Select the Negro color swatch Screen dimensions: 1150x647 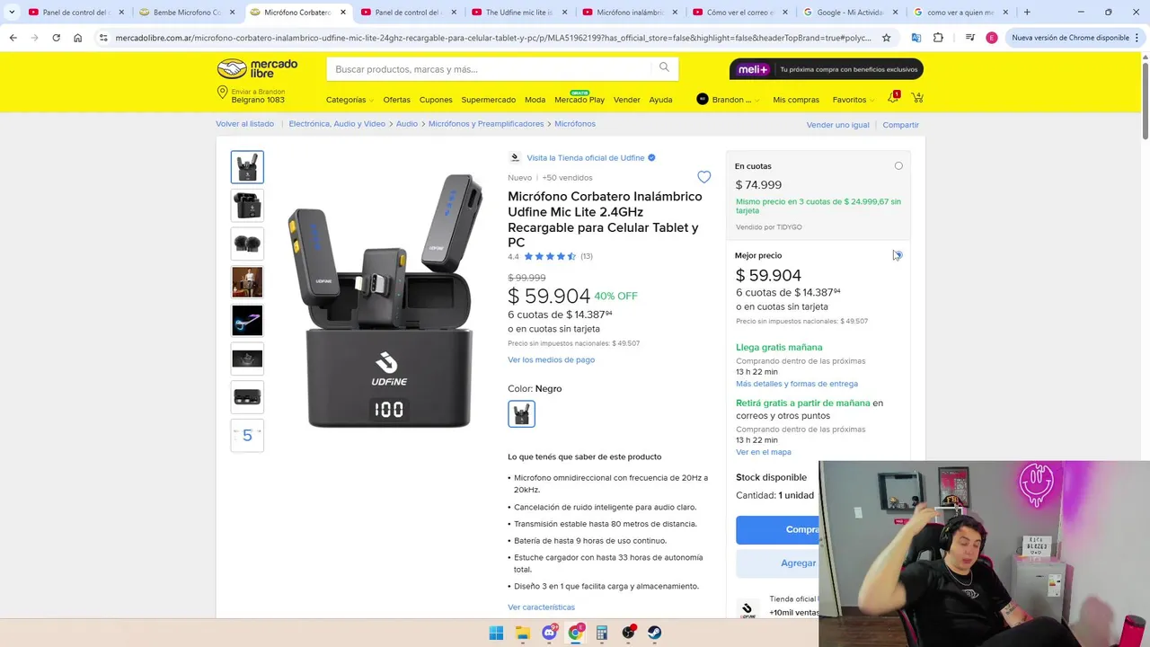pos(521,413)
